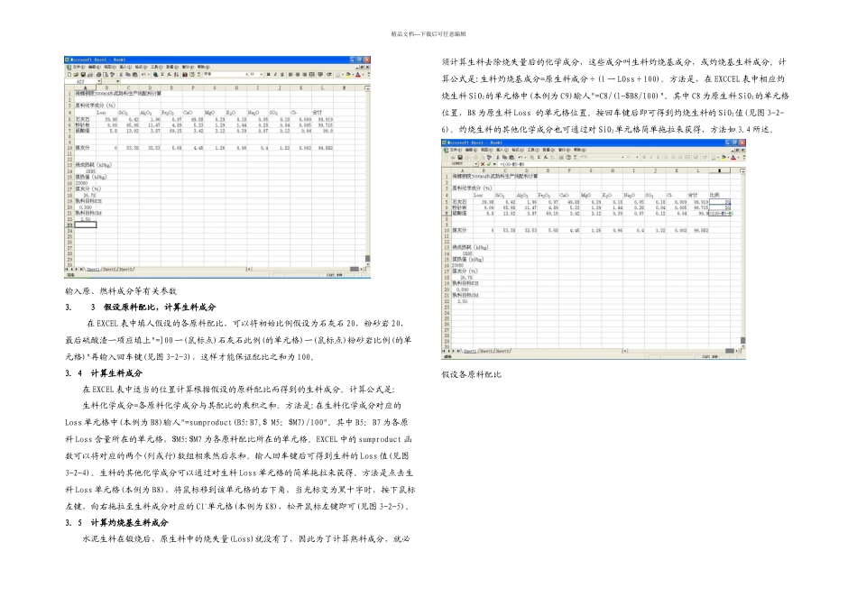Open font color dropdown arrow in left Excel window
This screenshot has width=857, height=606.
point(363,74)
